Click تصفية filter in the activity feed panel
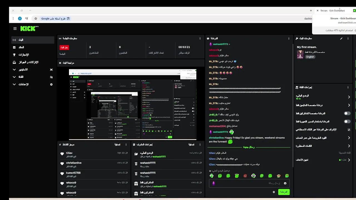The width and height of the screenshot is (356, 200). pos(117,144)
